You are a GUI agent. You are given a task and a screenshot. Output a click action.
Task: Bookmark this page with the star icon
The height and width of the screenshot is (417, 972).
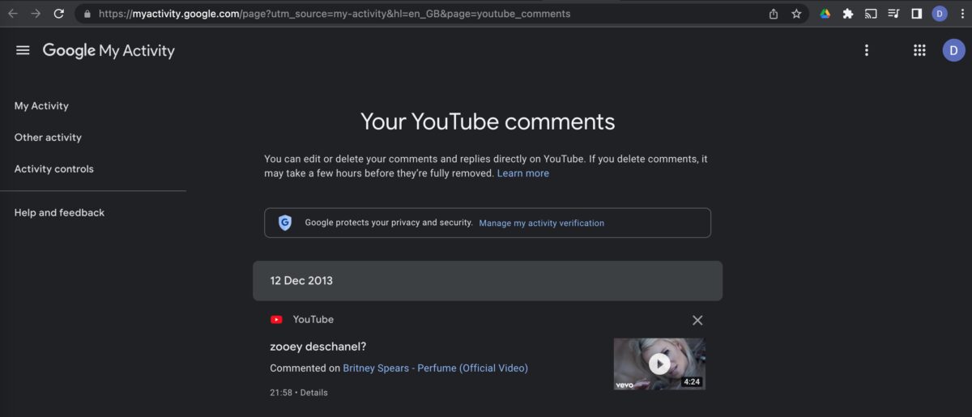(796, 14)
